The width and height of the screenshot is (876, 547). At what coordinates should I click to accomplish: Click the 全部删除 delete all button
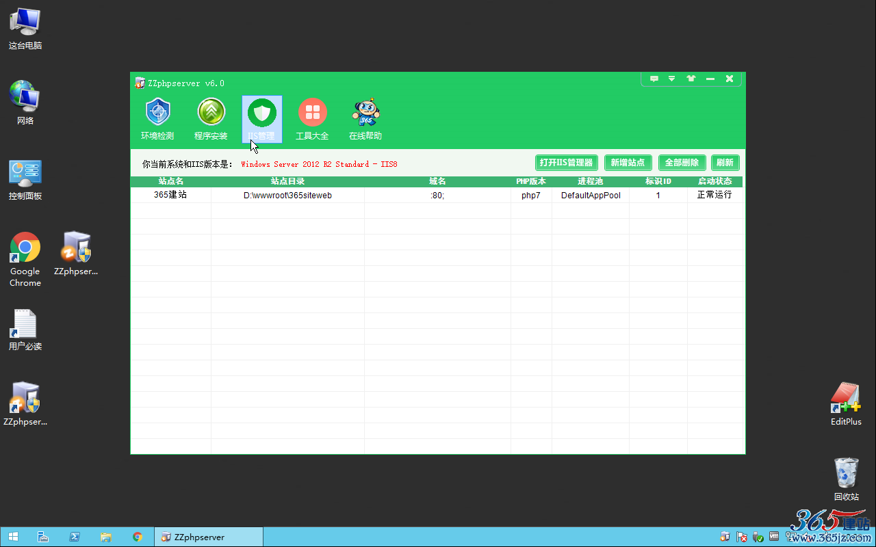682,163
